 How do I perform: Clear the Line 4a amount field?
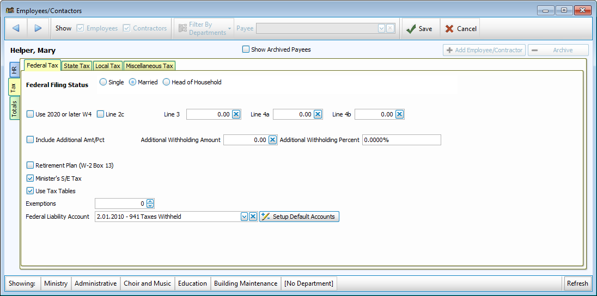coord(318,114)
